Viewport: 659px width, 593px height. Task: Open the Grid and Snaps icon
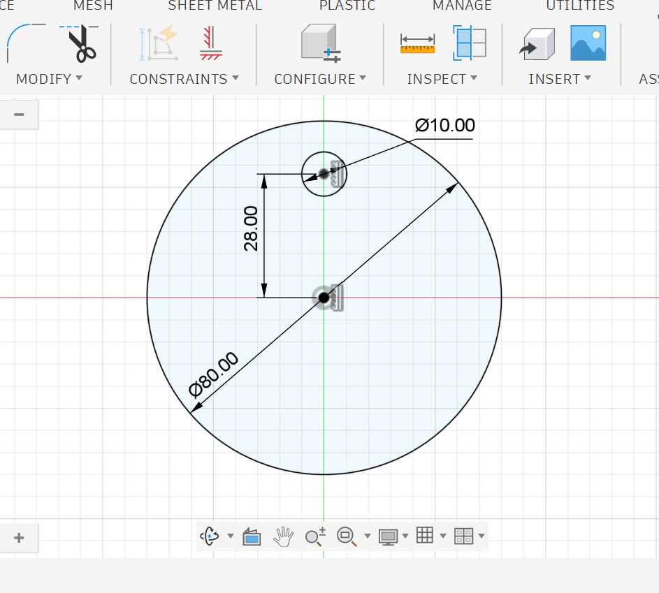pos(424,535)
